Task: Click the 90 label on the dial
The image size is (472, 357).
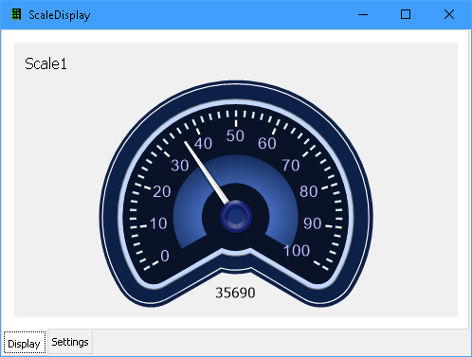Action: coord(313,223)
